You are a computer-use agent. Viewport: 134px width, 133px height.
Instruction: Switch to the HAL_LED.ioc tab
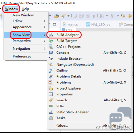tap(98, 25)
